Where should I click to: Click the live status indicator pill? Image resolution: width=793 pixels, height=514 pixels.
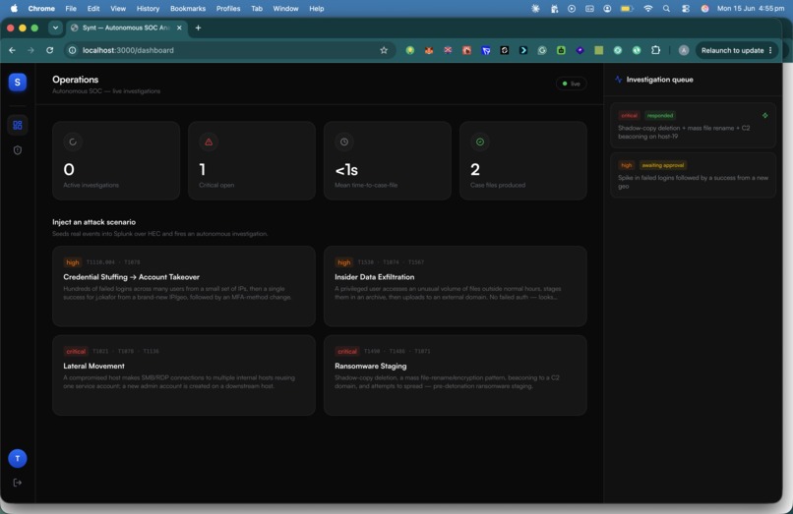[x=571, y=84]
